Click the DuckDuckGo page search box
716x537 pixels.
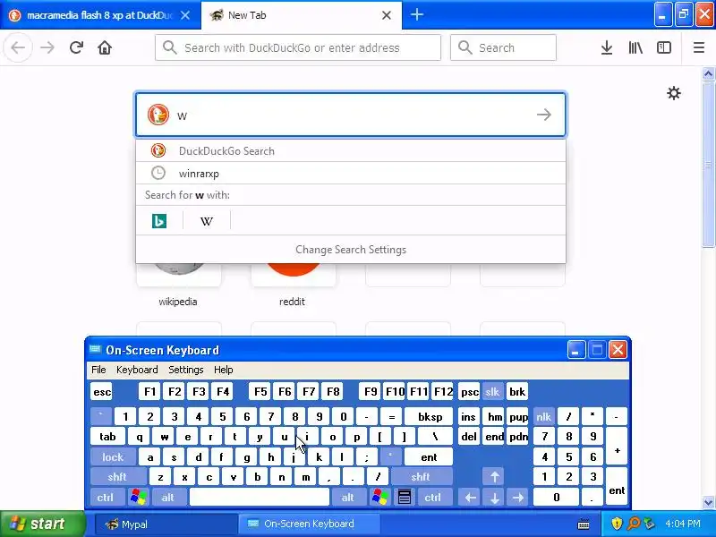coord(351,115)
